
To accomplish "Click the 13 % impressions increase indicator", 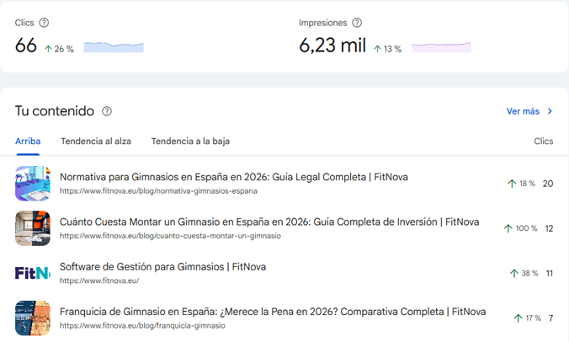I will tap(387, 49).
